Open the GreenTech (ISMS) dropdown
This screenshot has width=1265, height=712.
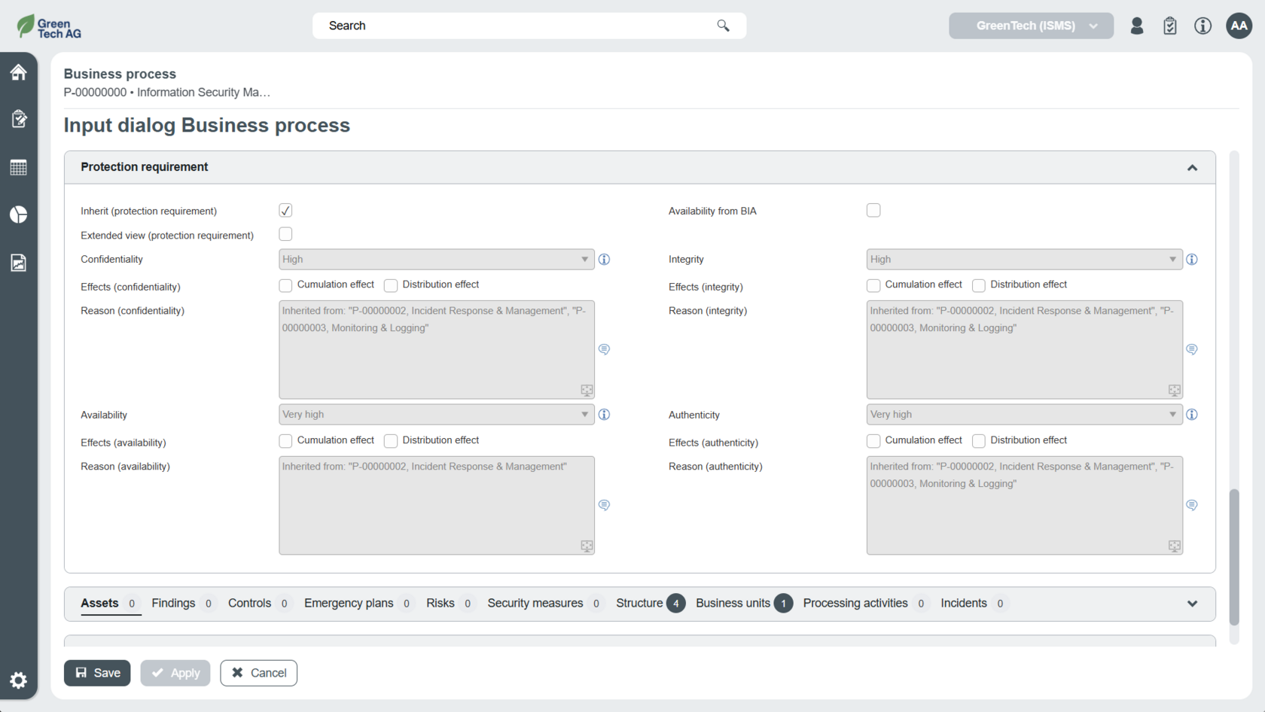coord(1030,26)
